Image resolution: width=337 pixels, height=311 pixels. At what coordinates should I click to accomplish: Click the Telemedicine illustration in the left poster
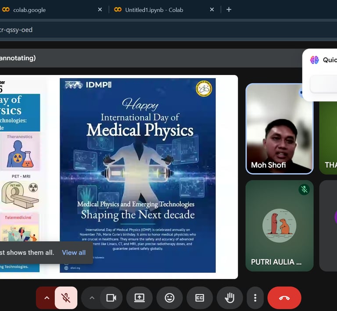click(20, 232)
